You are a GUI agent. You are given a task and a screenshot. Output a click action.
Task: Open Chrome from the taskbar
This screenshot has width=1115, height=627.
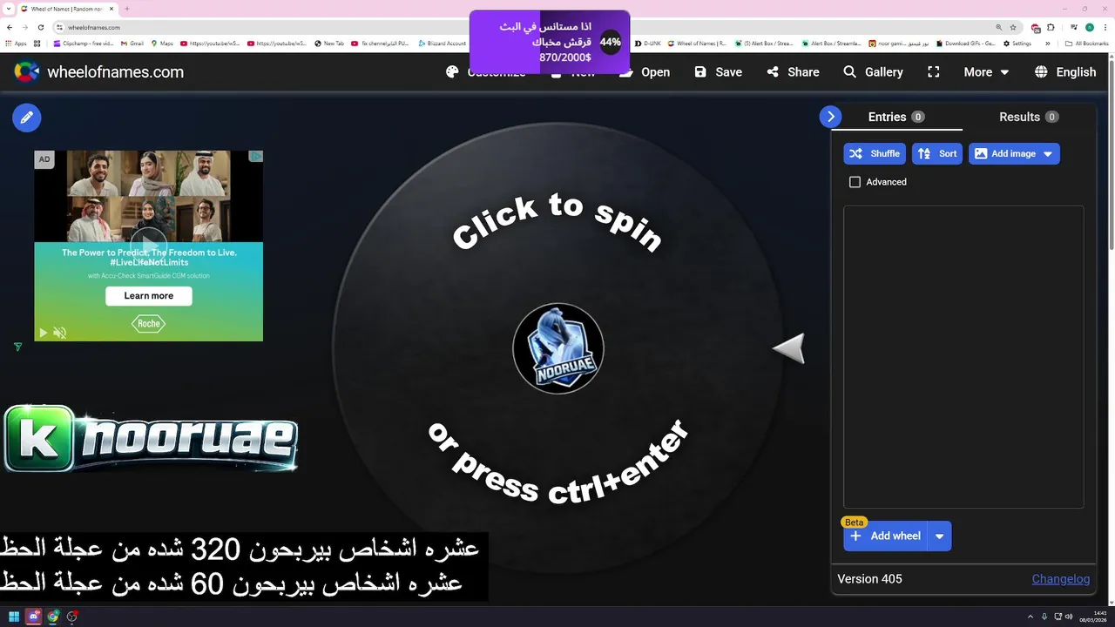pos(52,617)
